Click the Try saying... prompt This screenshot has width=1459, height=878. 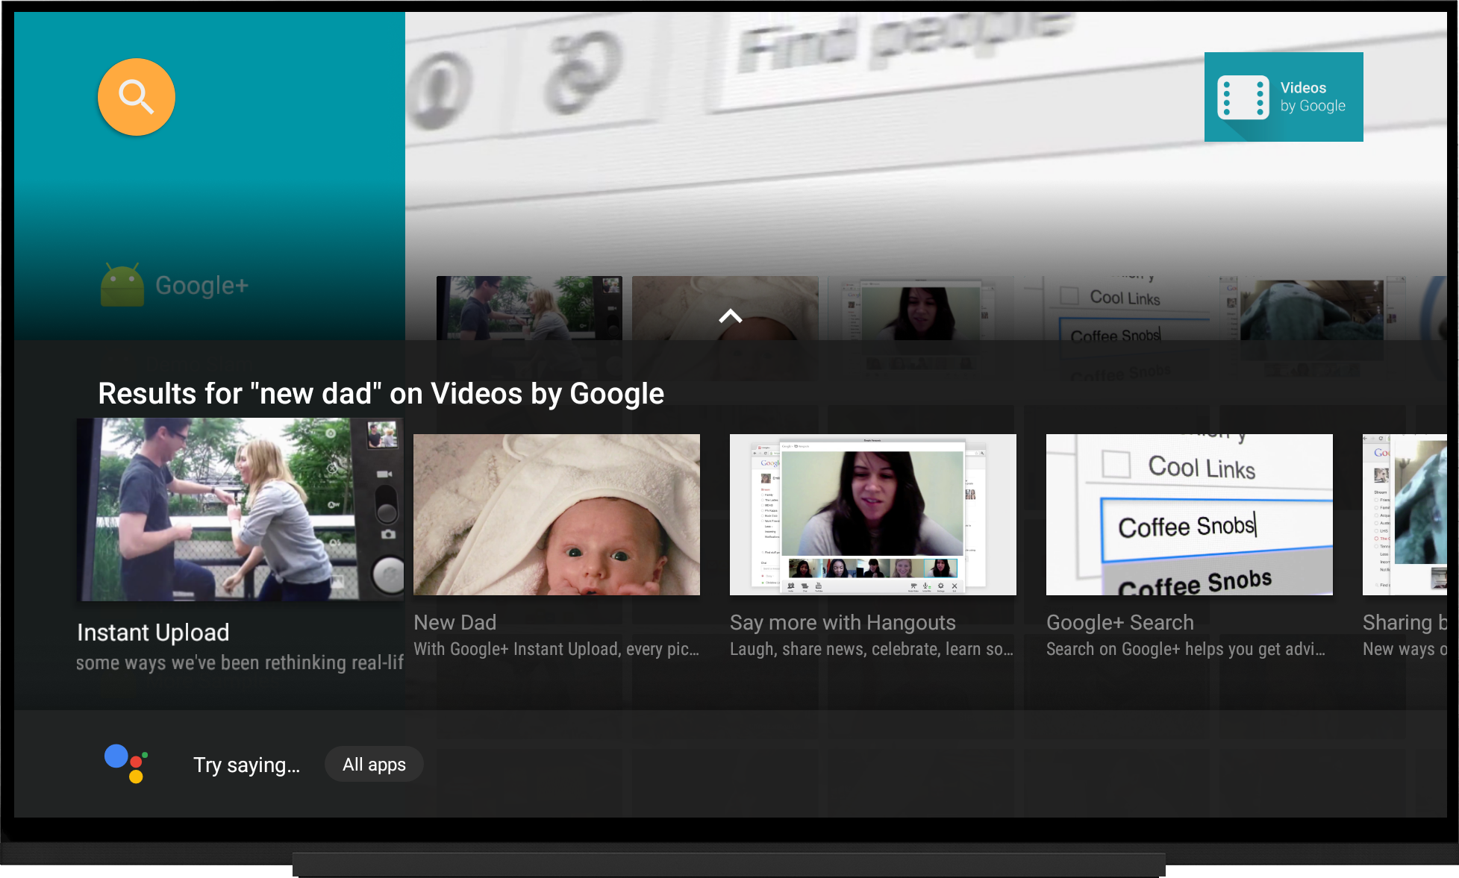pos(247,765)
